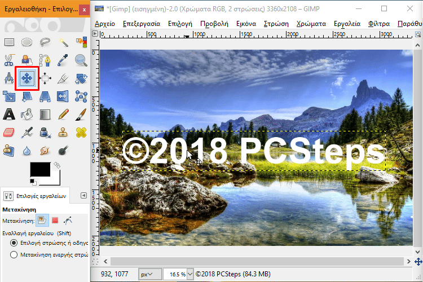Open the Εικόνα menu

click(x=246, y=24)
